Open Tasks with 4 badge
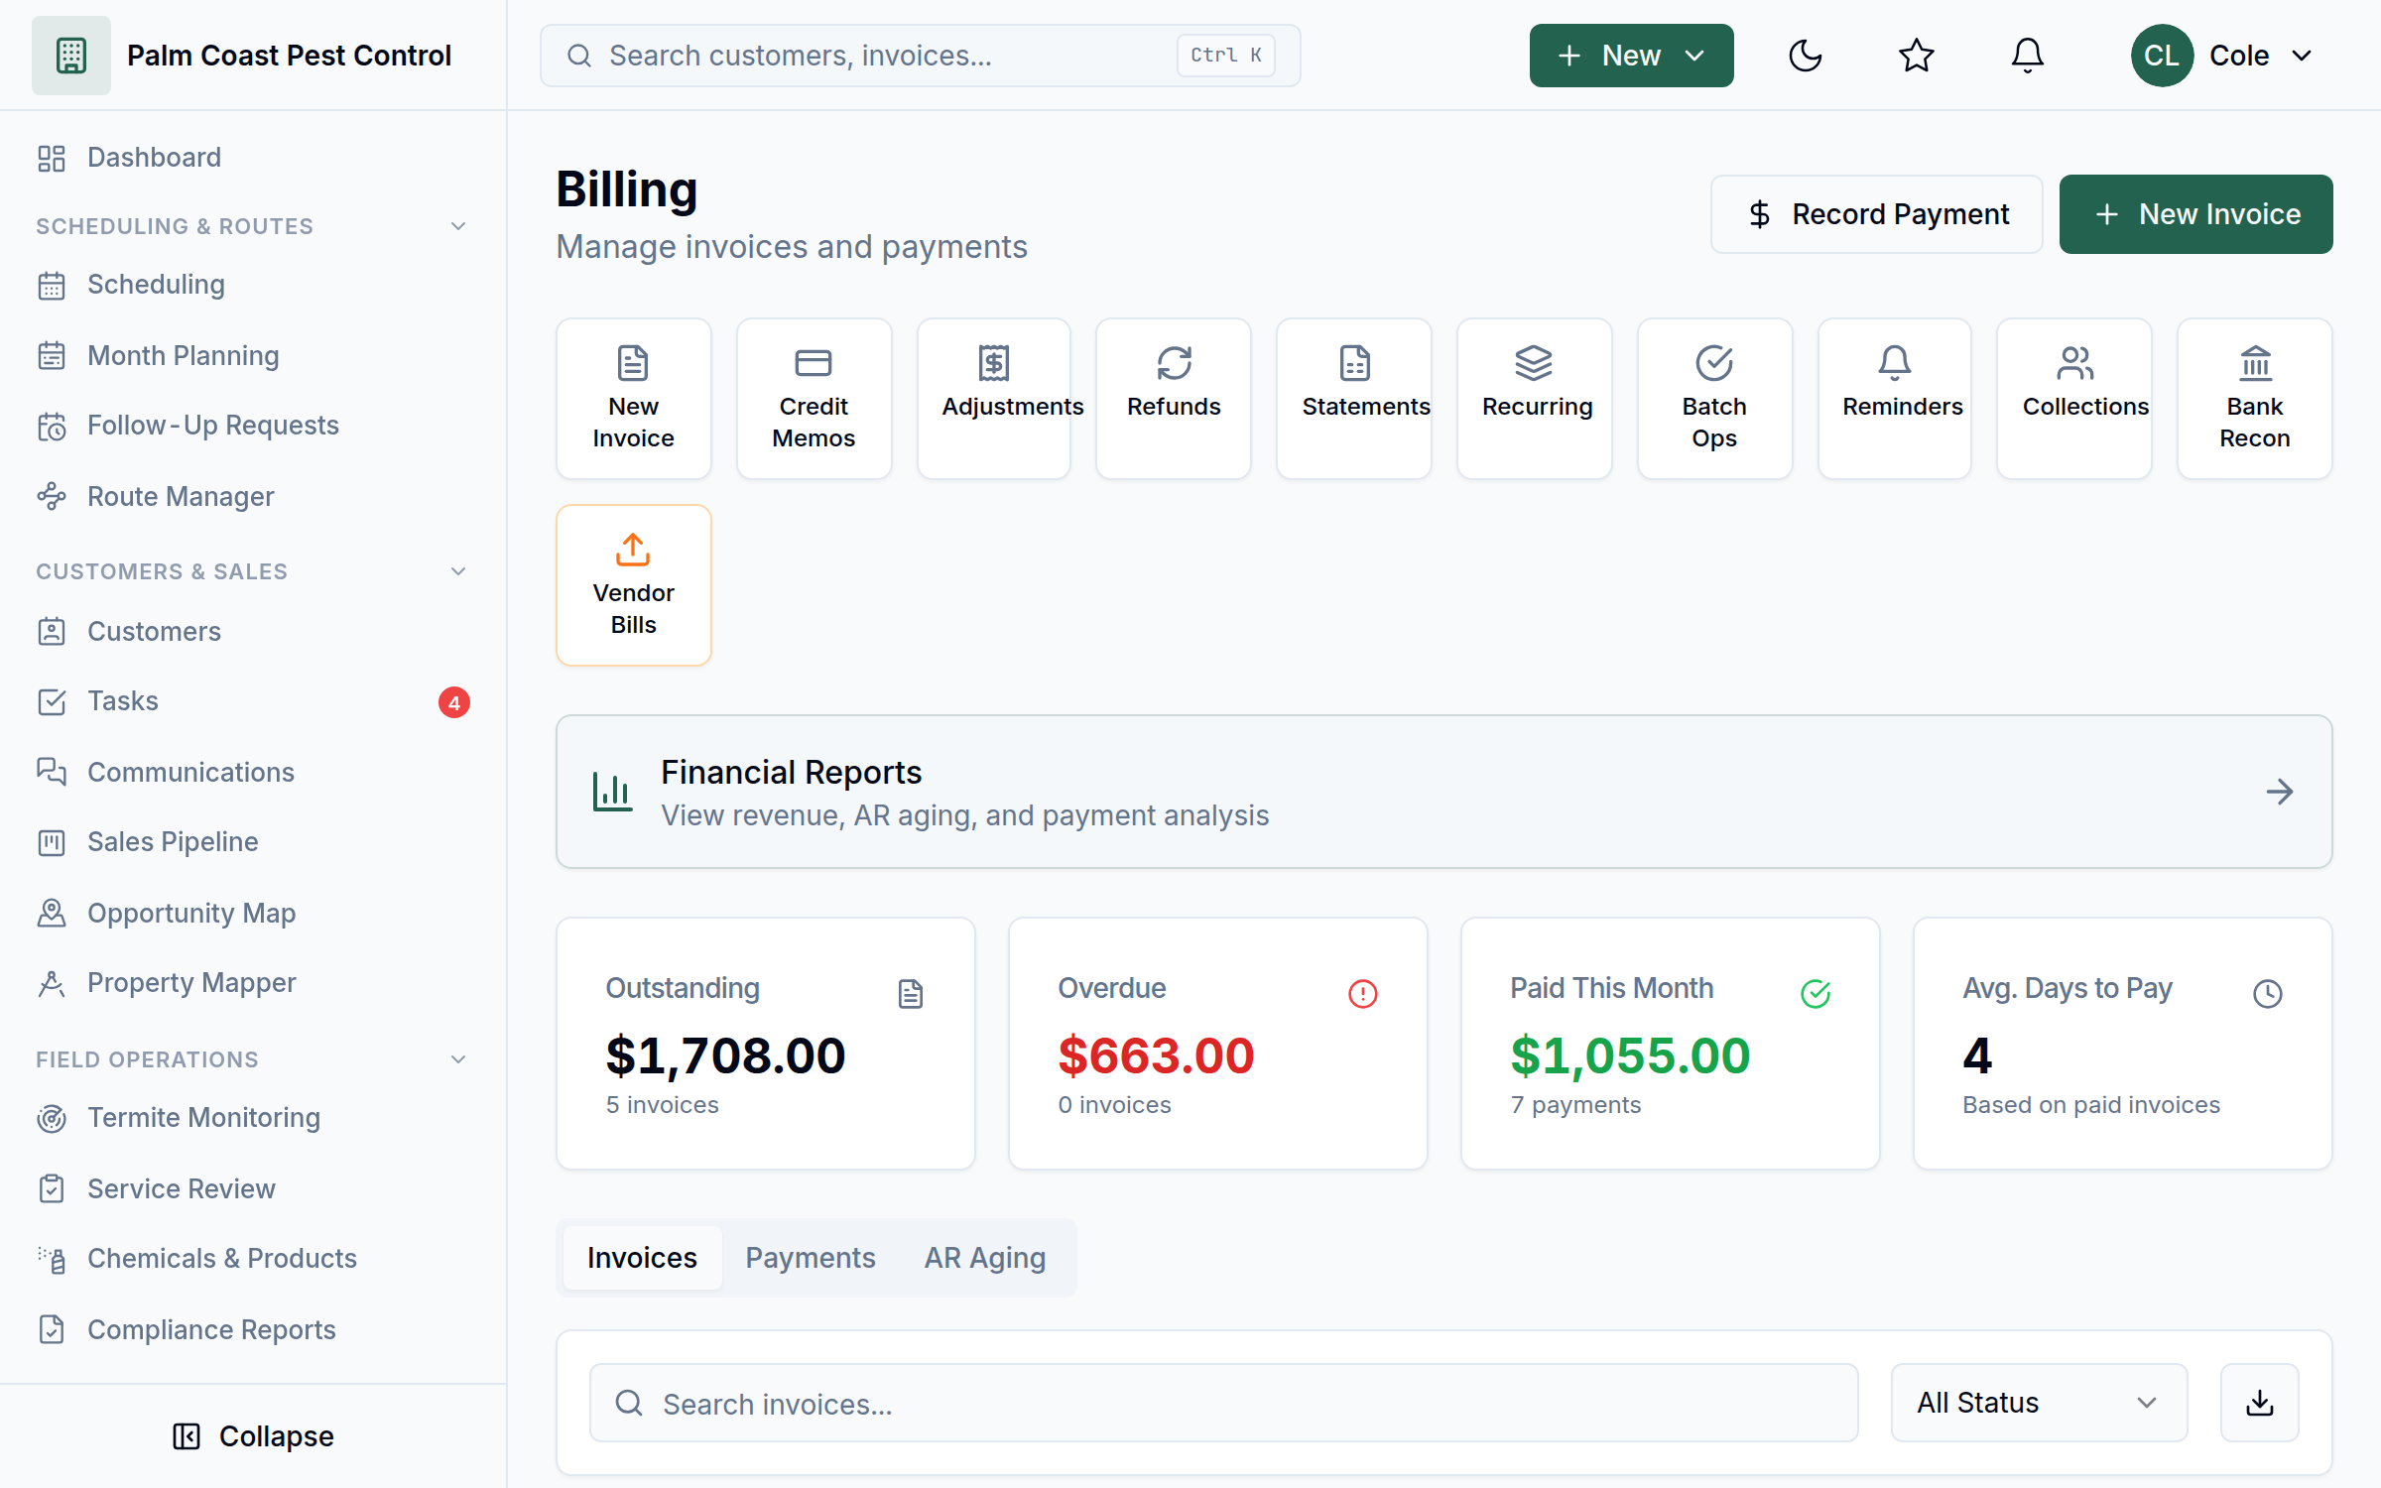The height and width of the screenshot is (1488, 2381). click(253, 701)
